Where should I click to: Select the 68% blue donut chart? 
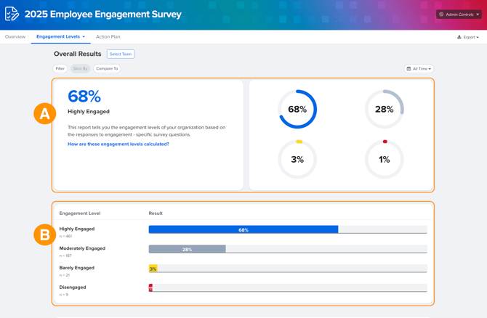tap(297, 109)
